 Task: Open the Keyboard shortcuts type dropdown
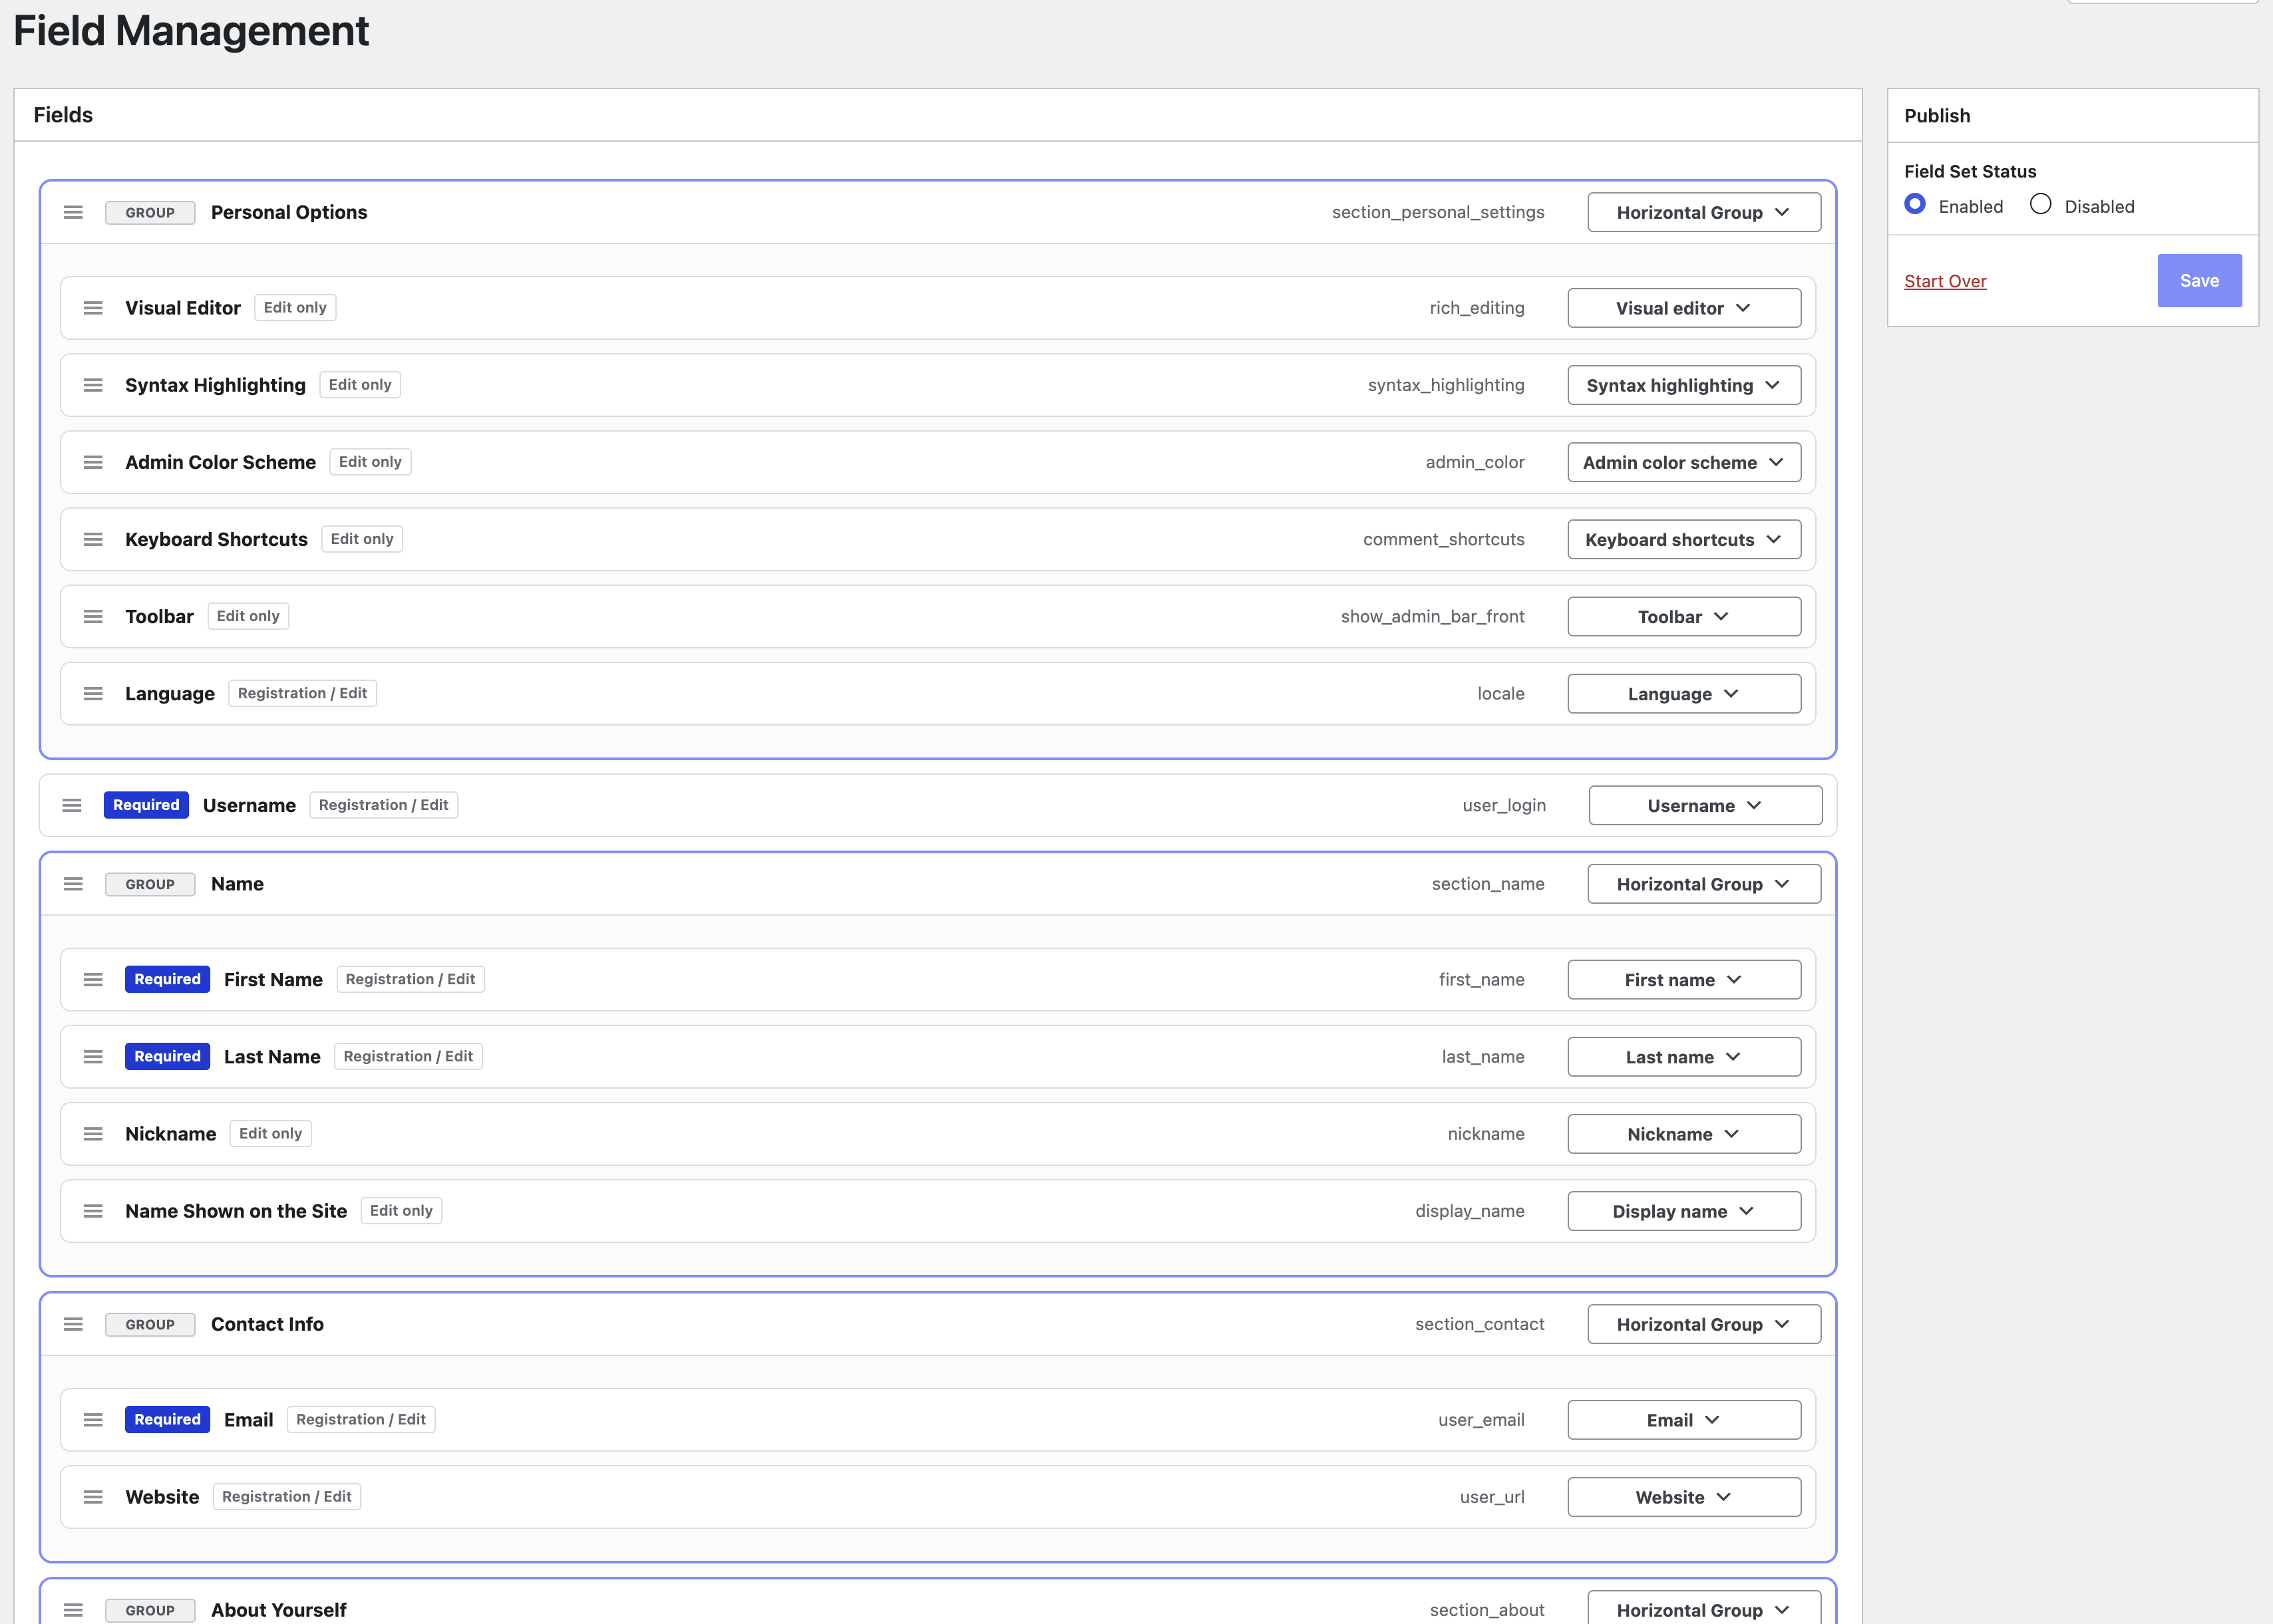[1683, 539]
